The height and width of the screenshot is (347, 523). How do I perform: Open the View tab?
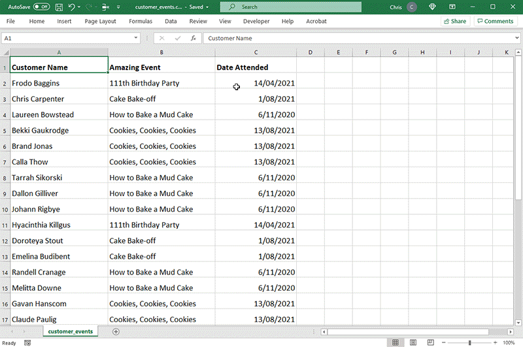point(225,21)
